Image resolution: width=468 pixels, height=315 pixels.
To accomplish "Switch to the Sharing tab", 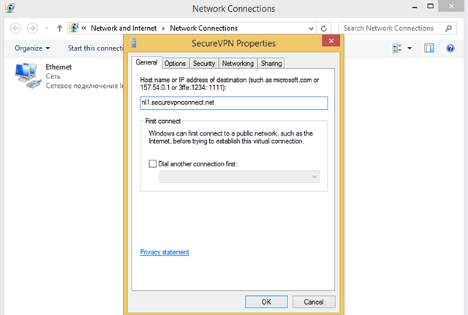I will [x=271, y=63].
